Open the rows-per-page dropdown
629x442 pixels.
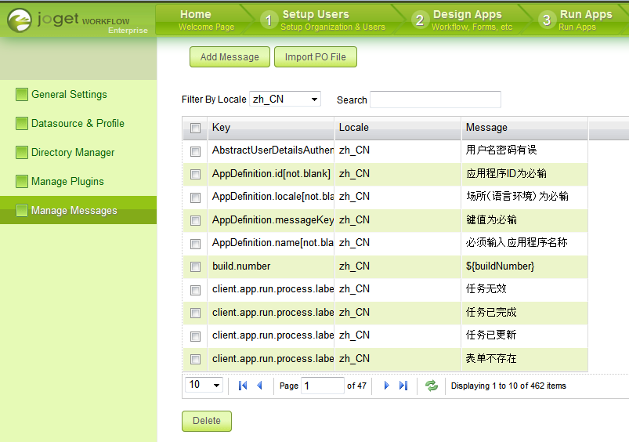coord(204,385)
